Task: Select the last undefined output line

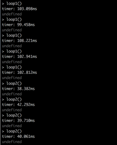Action: tap(12, 142)
